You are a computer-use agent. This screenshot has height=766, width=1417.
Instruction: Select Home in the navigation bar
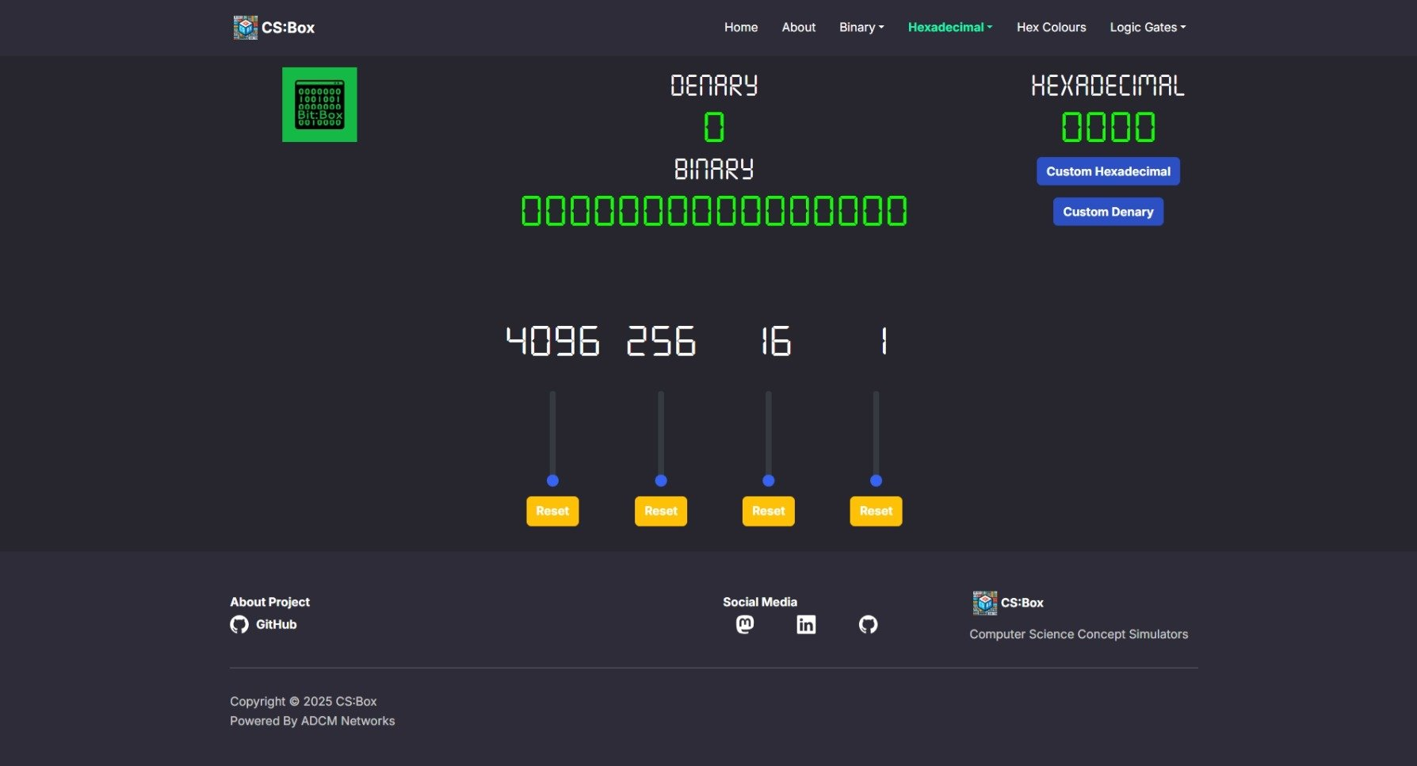coord(740,27)
